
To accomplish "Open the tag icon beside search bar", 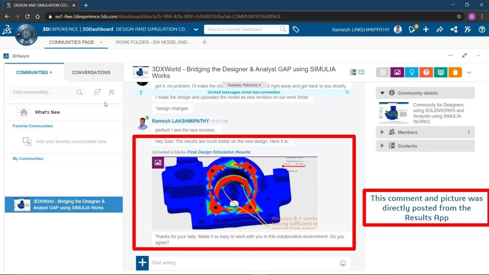I will (296, 29).
